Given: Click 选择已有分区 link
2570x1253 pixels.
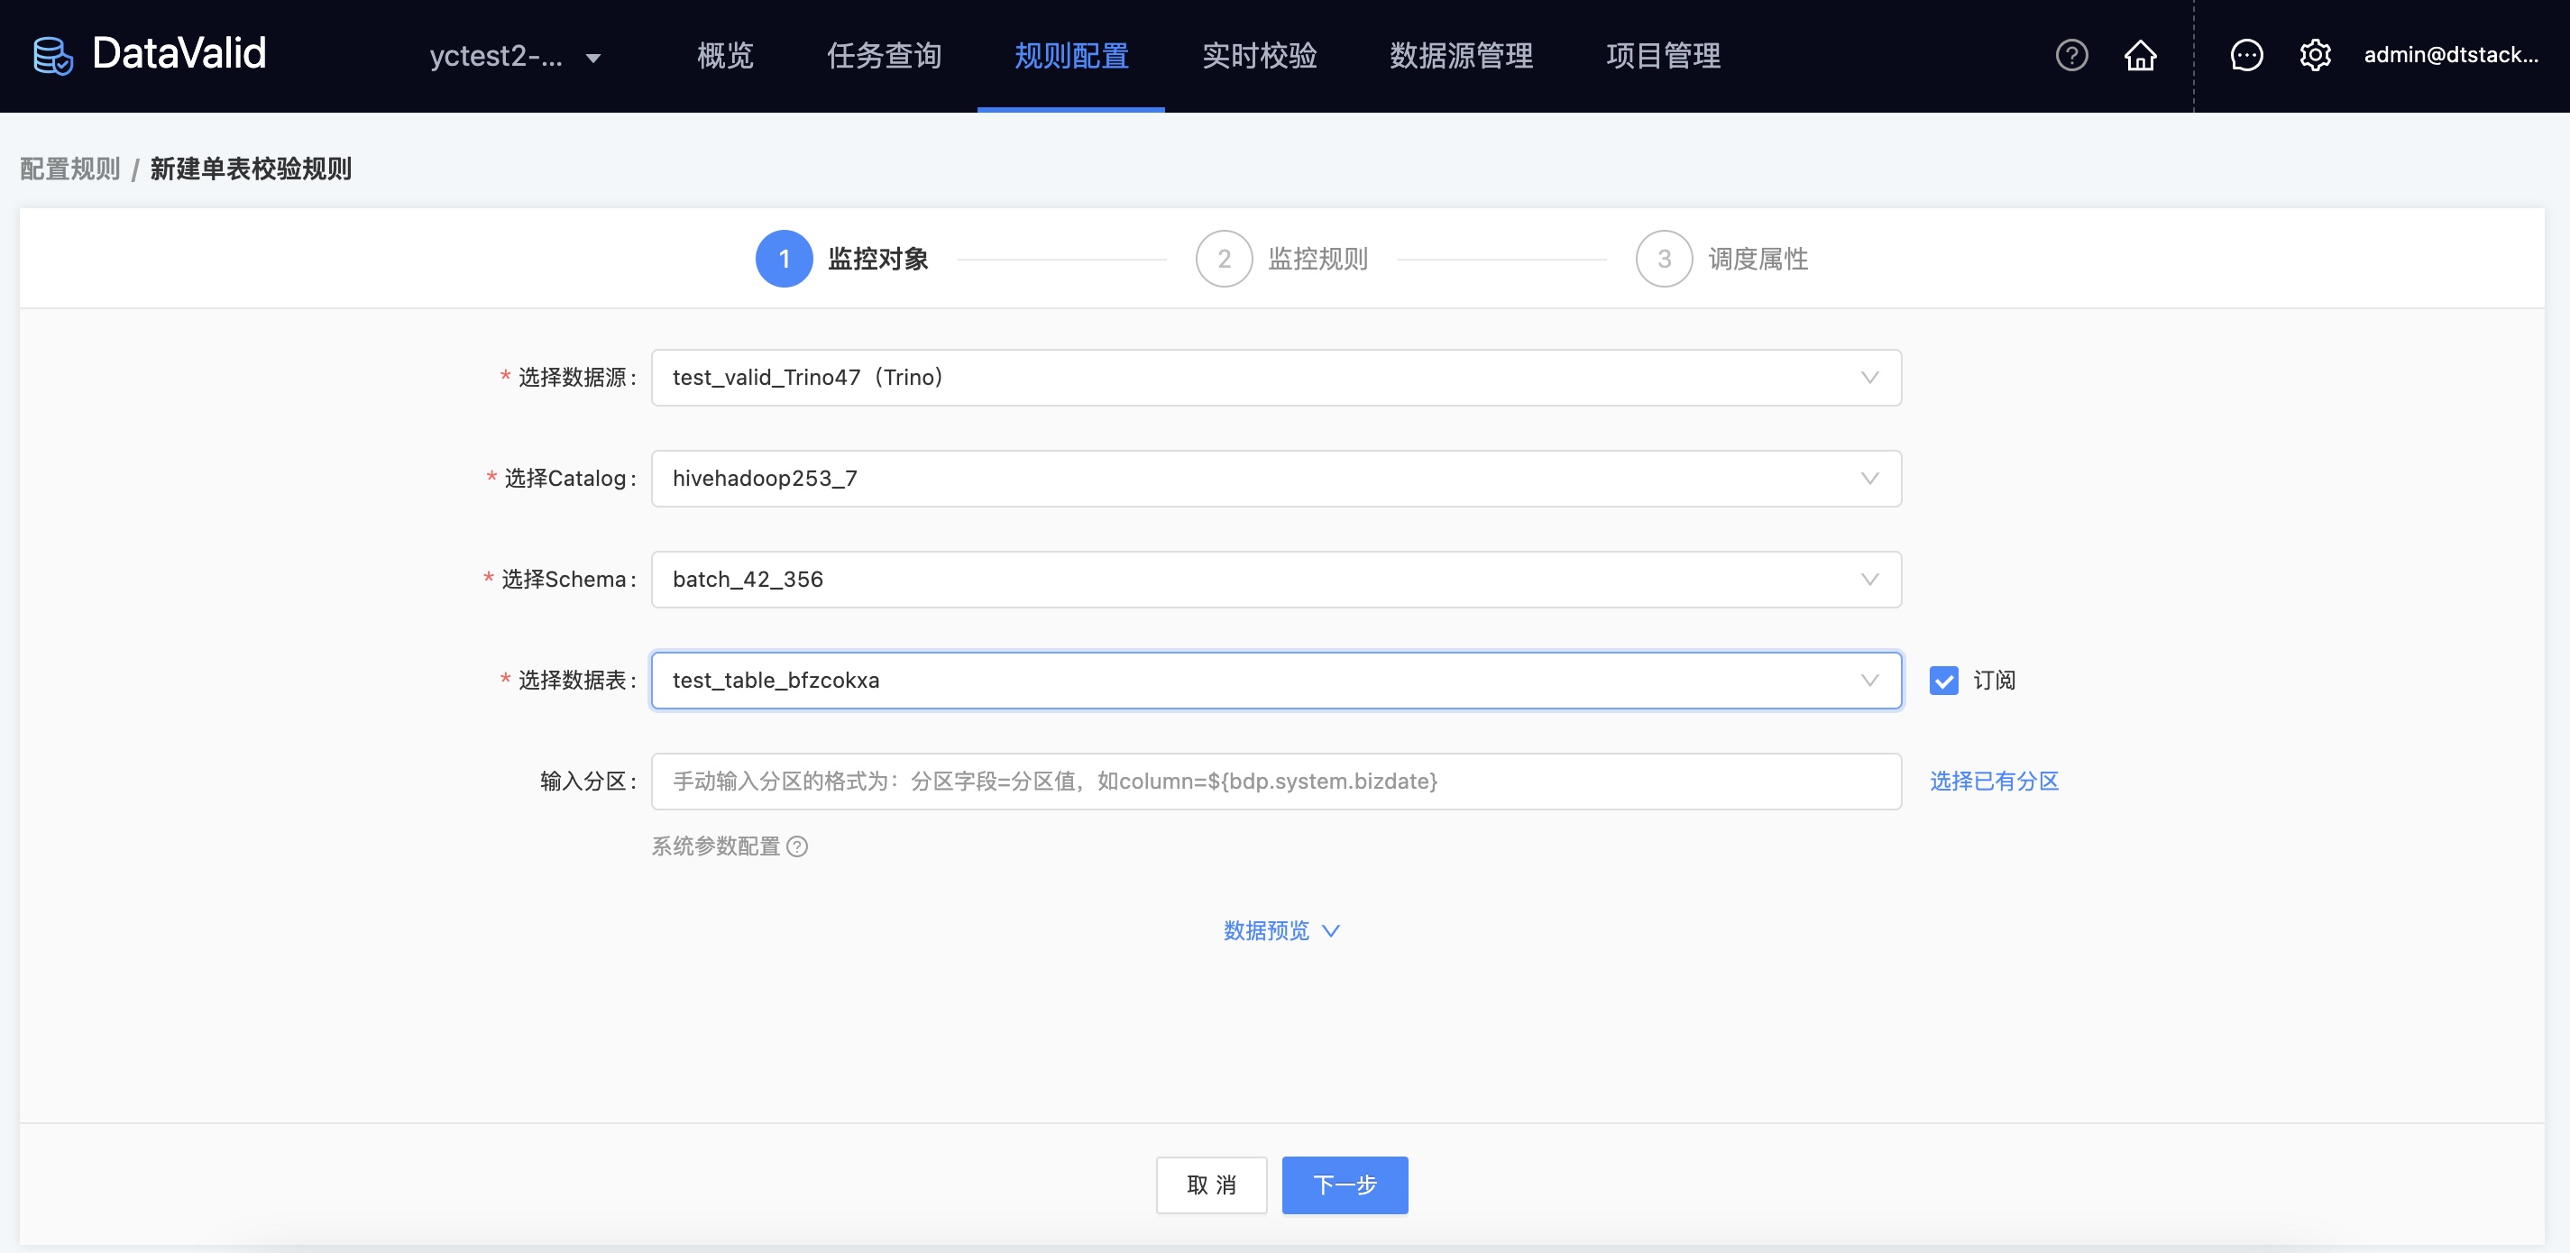Looking at the screenshot, I should [x=1994, y=782].
